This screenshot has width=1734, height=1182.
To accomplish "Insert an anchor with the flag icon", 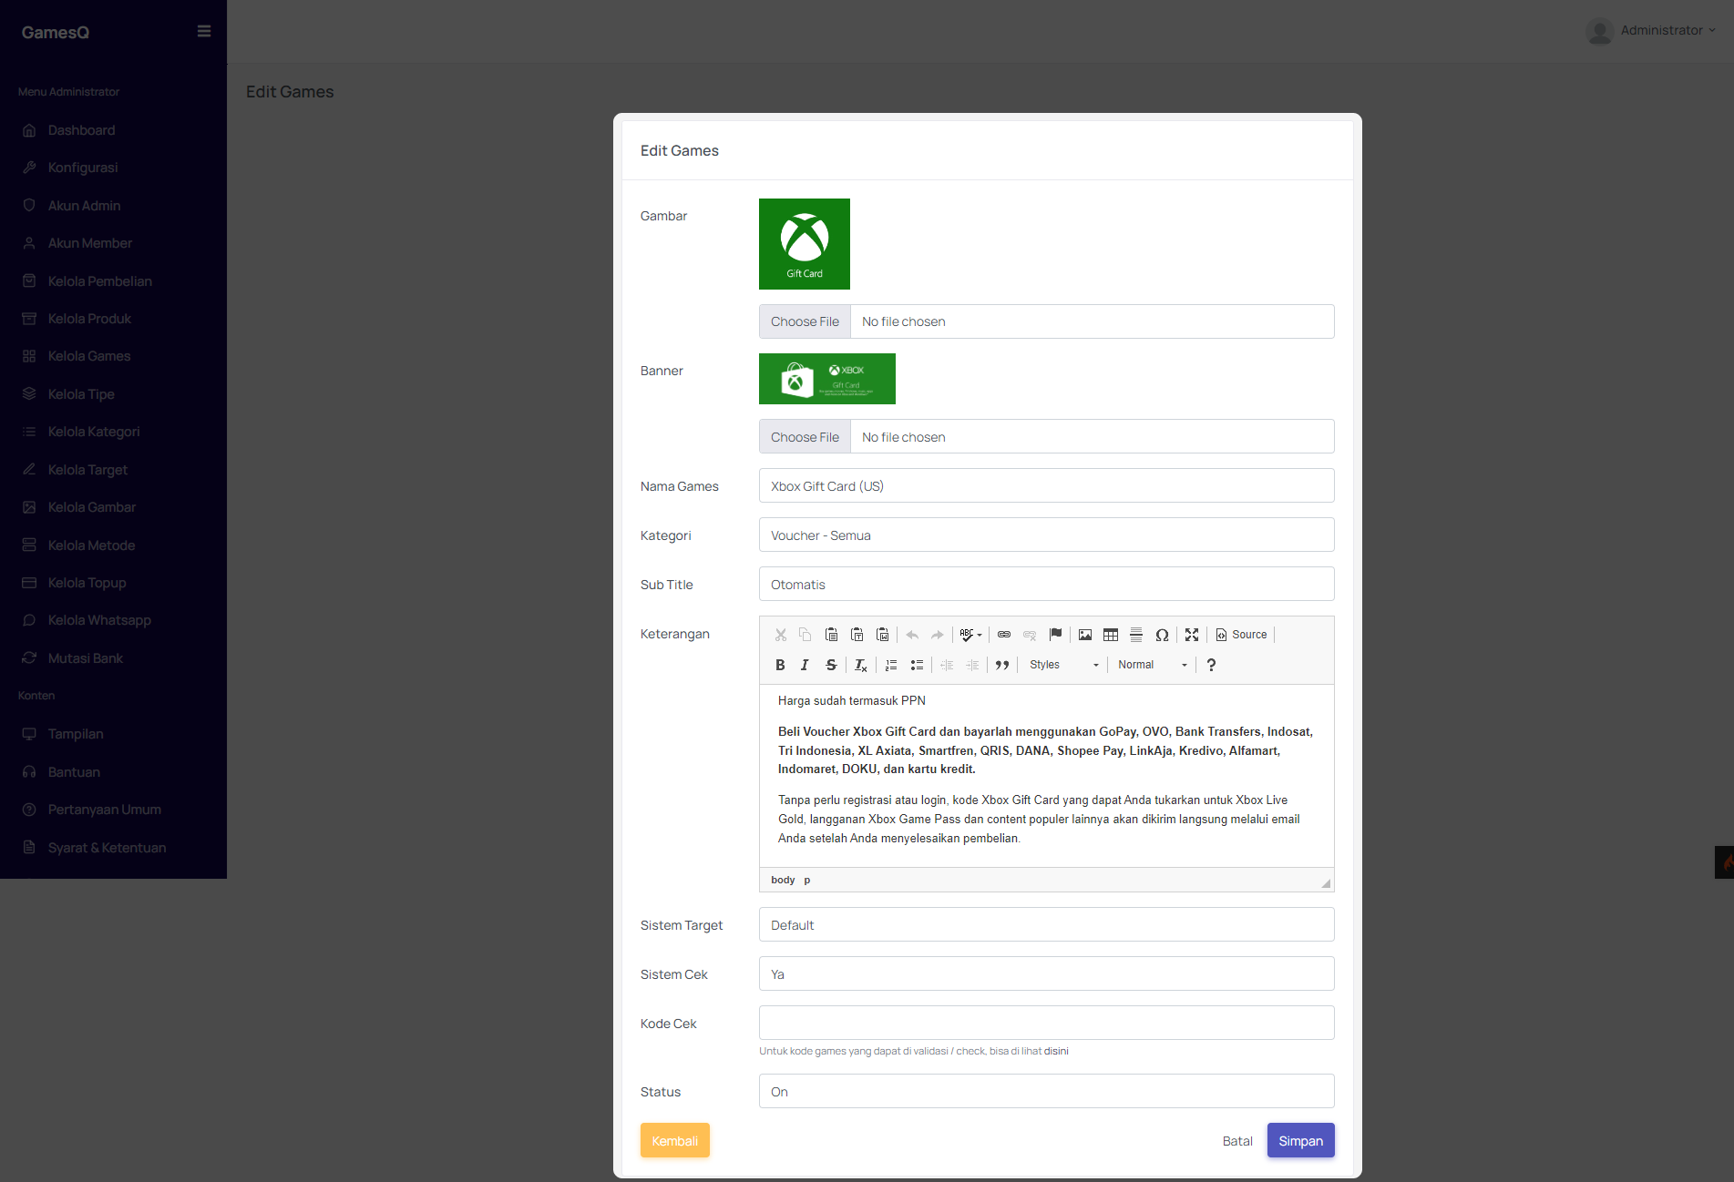I will pyautogui.click(x=1055, y=635).
